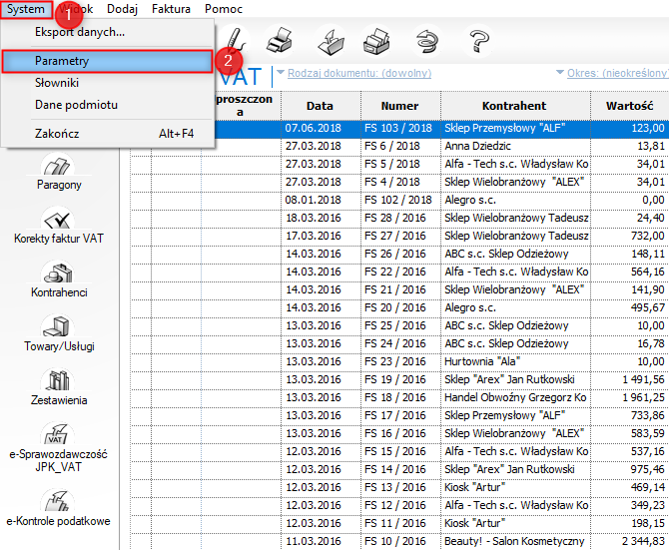Viewport: 669px width, 550px height.
Task: Click the folder with arrow toolbar icon
Action: tap(332, 42)
